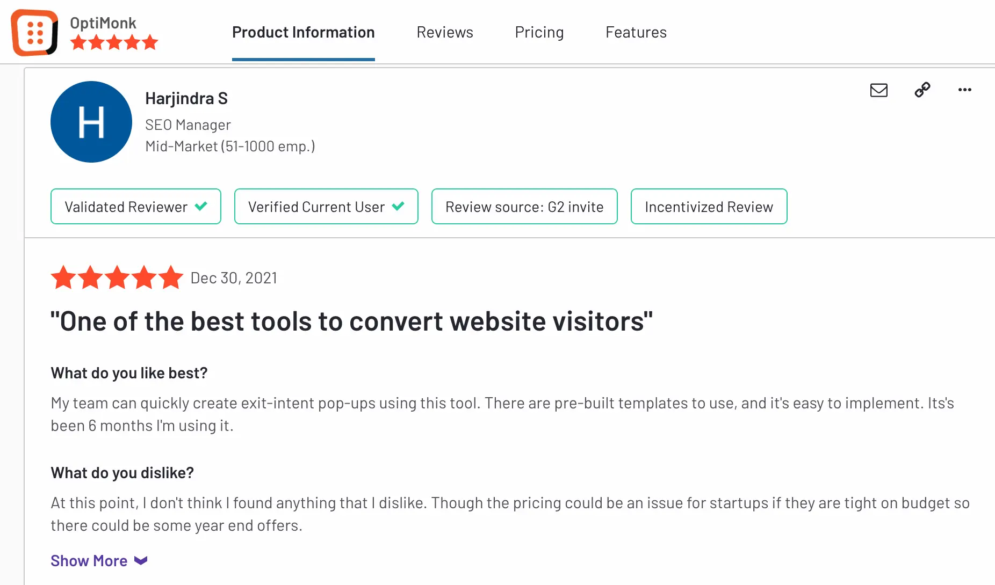Viewport: 995px width, 585px height.
Task: Click the OptiMonk logo icon
Action: point(34,32)
